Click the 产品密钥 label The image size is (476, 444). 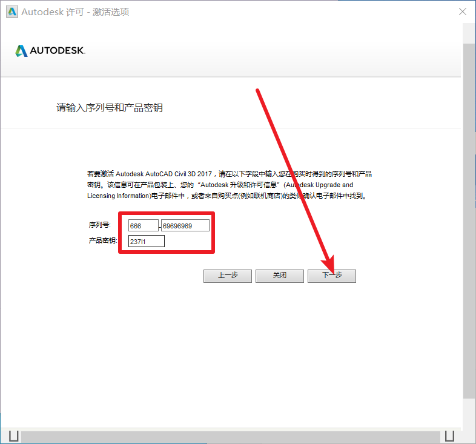[103, 241]
